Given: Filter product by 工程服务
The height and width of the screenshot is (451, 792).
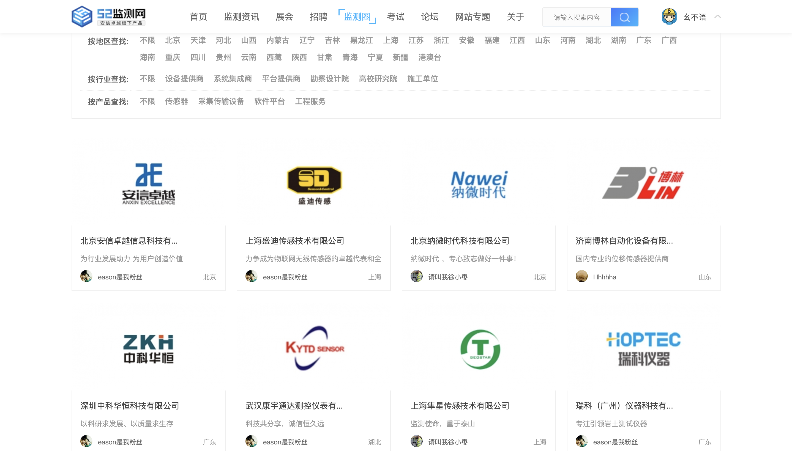Looking at the screenshot, I should pos(310,101).
